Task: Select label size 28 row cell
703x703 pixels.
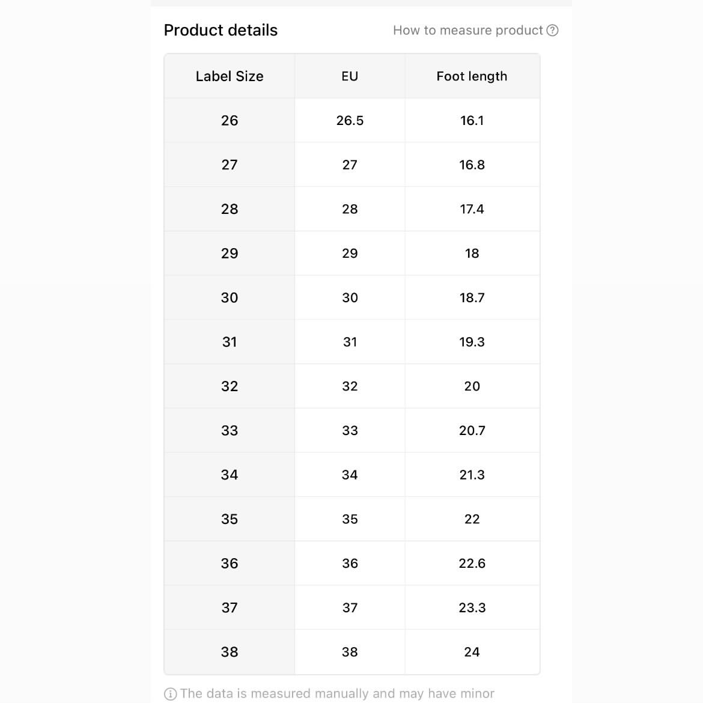Action: pos(230,209)
